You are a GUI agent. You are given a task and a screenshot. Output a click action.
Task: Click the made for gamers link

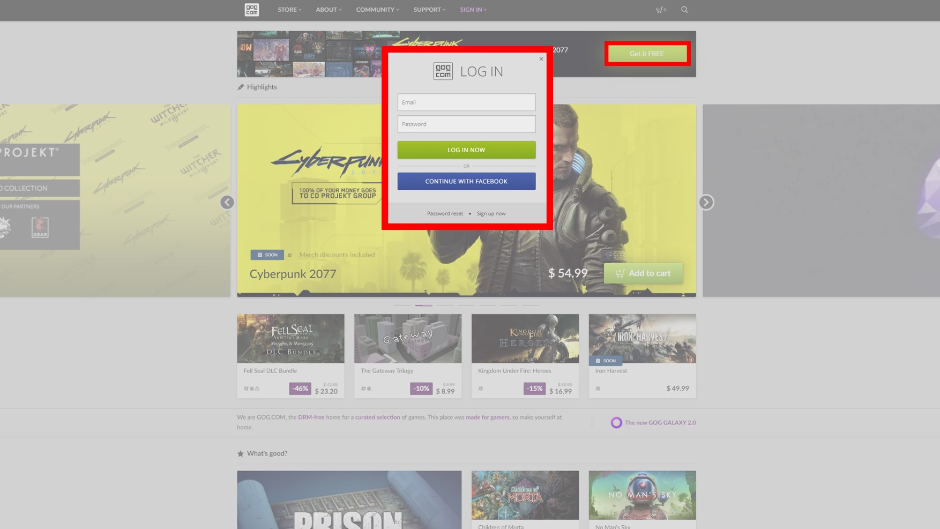pos(488,417)
